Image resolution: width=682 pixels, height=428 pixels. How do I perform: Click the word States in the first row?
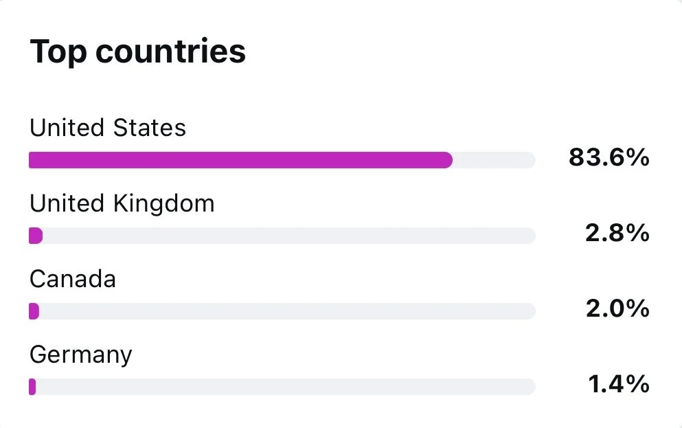tap(150, 128)
